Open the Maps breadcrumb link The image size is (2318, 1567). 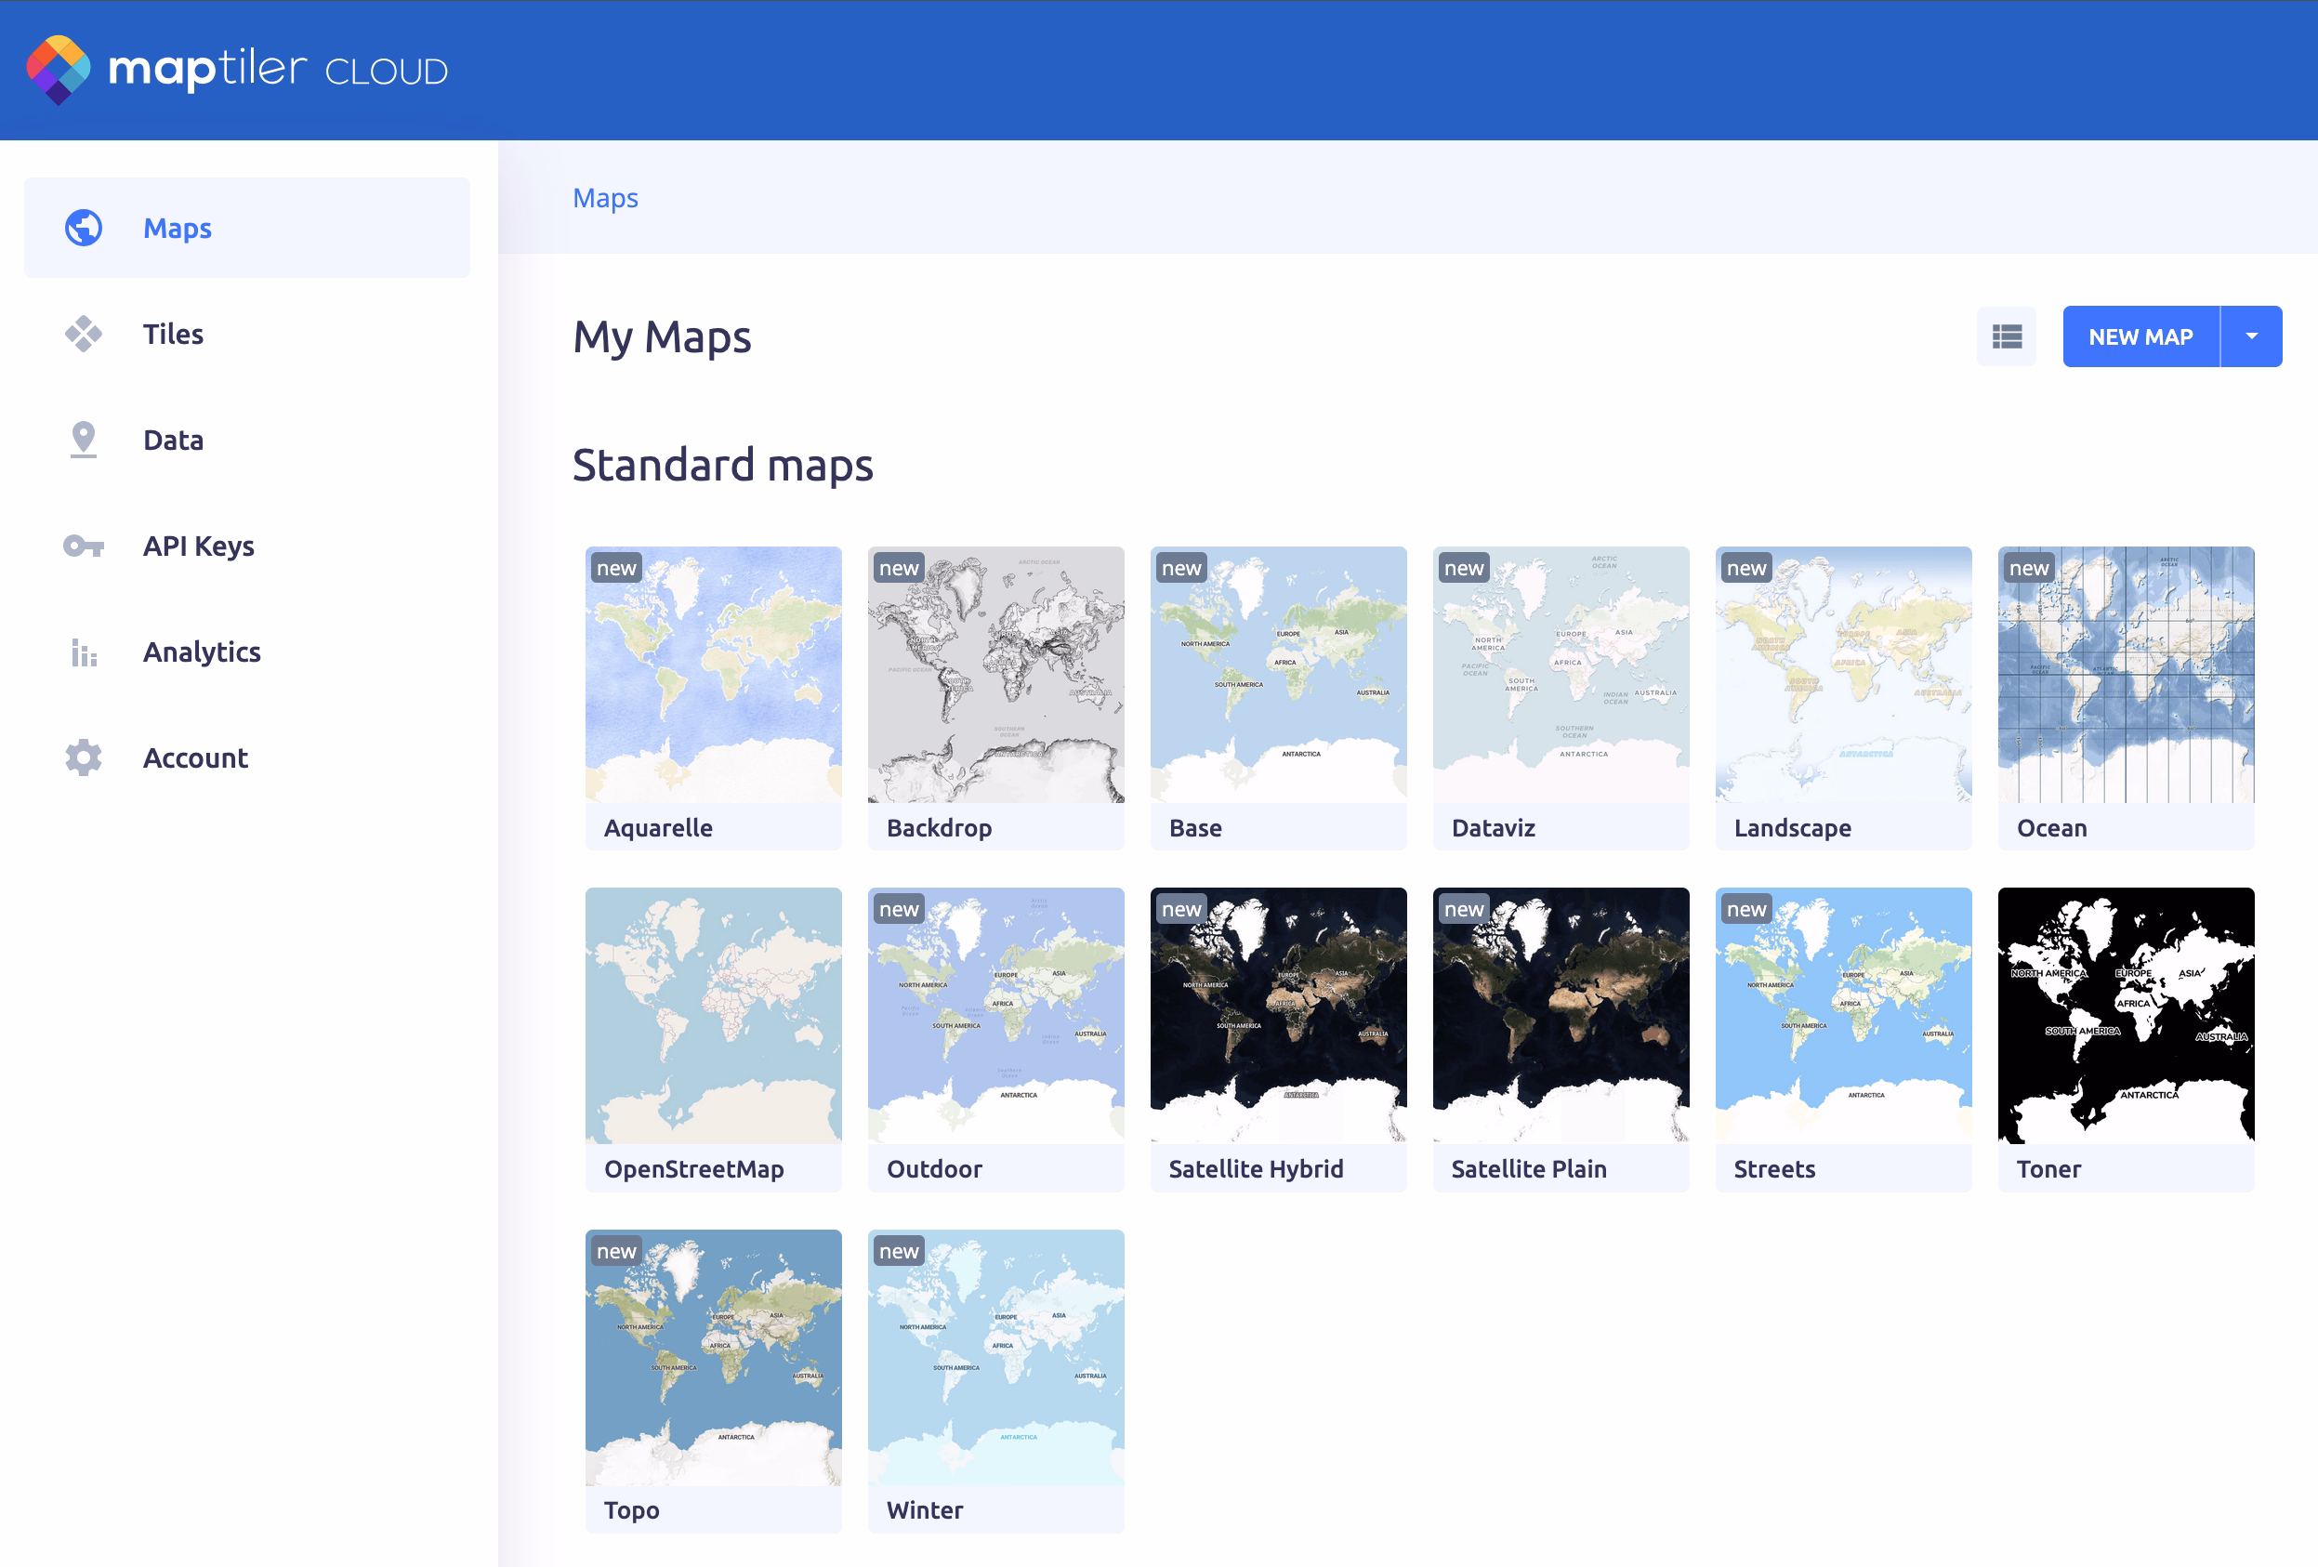[605, 197]
